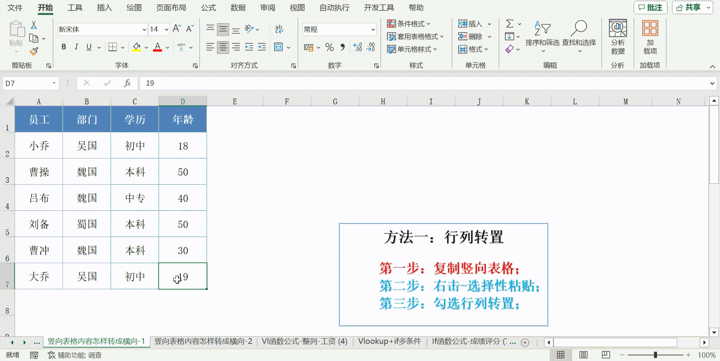The width and height of the screenshot is (720, 361).
Task: Click the Cut scissors icon
Action: tap(34, 25)
